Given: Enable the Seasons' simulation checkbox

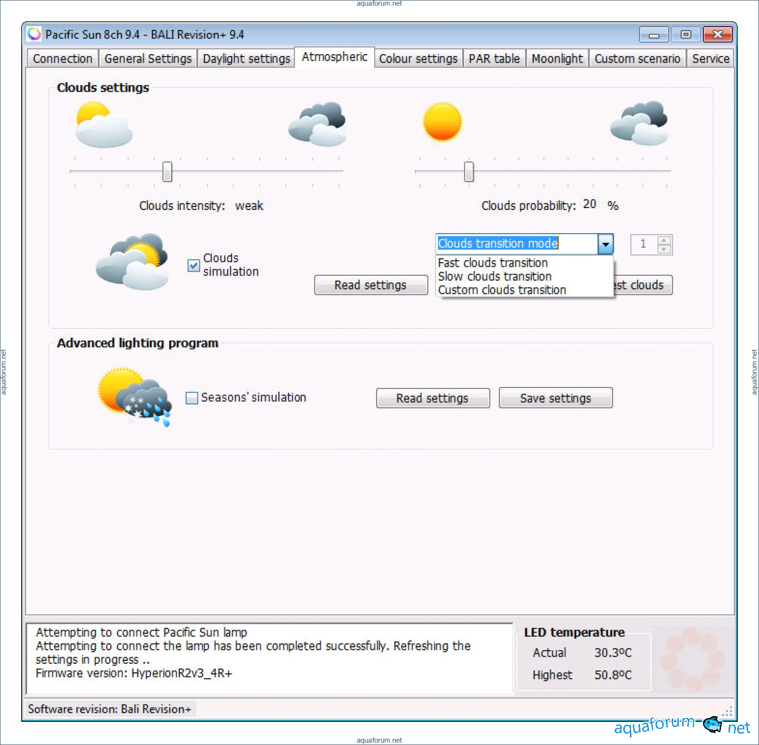Looking at the screenshot, I should [x=192, y=398].
